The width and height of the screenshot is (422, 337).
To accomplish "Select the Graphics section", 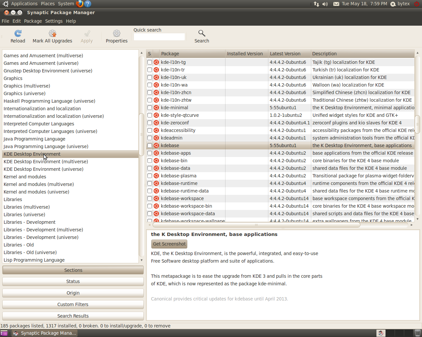I will [x=13, y=78].
